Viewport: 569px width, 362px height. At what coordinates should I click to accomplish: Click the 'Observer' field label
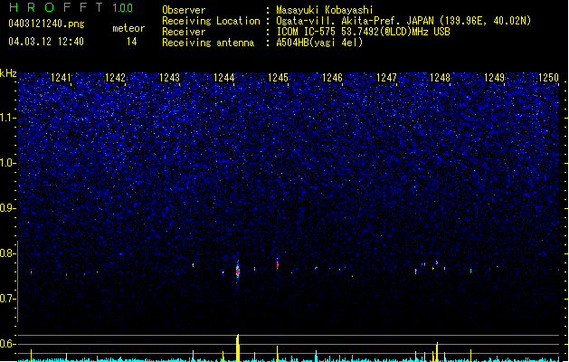pyautogui.click(x=184, y=10)
